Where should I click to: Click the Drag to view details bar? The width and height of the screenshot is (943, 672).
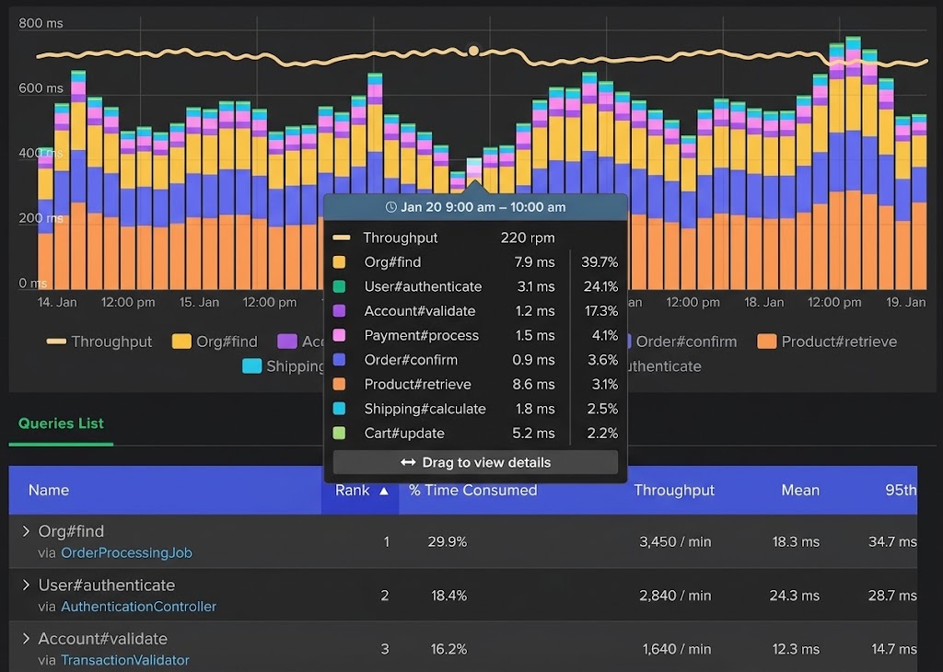pyautogui.click(x=475, y=462)
